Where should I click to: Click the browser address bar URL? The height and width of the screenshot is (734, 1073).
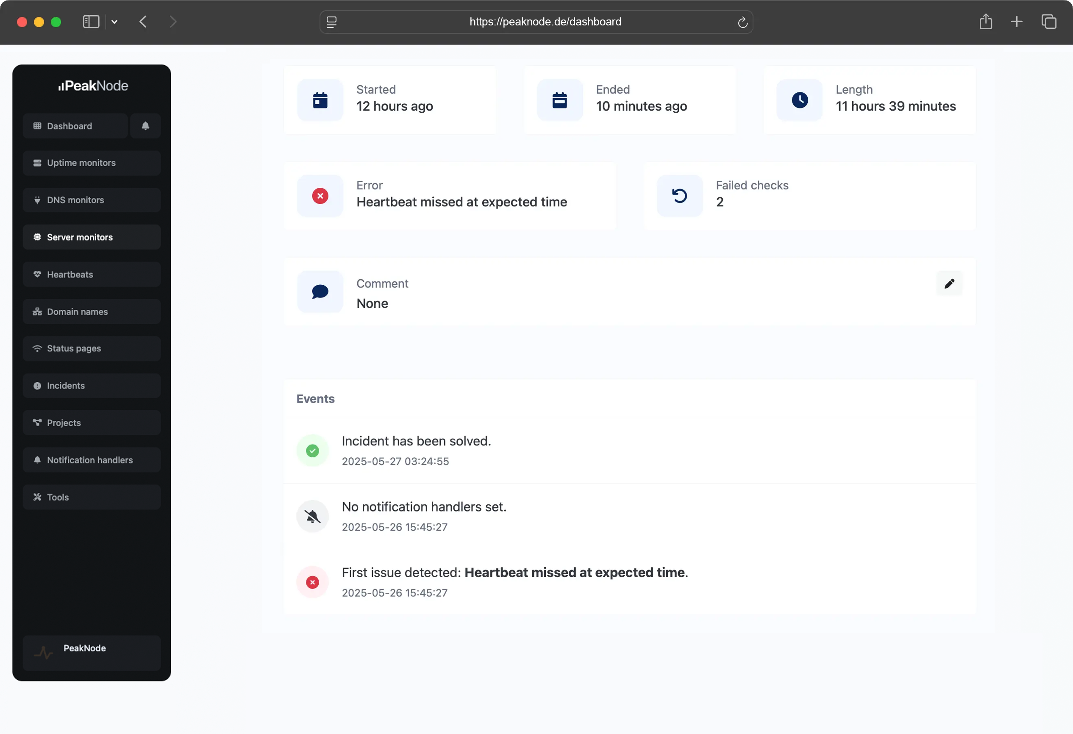(545, 22)
